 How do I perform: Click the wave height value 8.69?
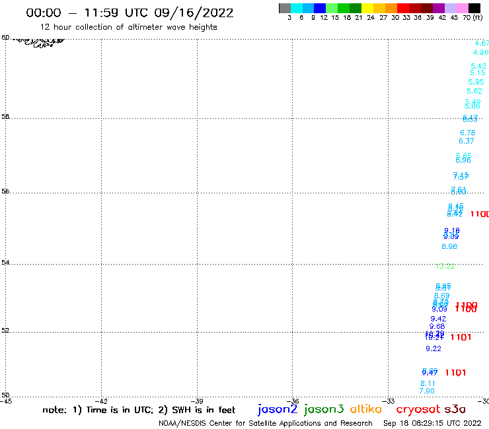[x=442, y=296]
